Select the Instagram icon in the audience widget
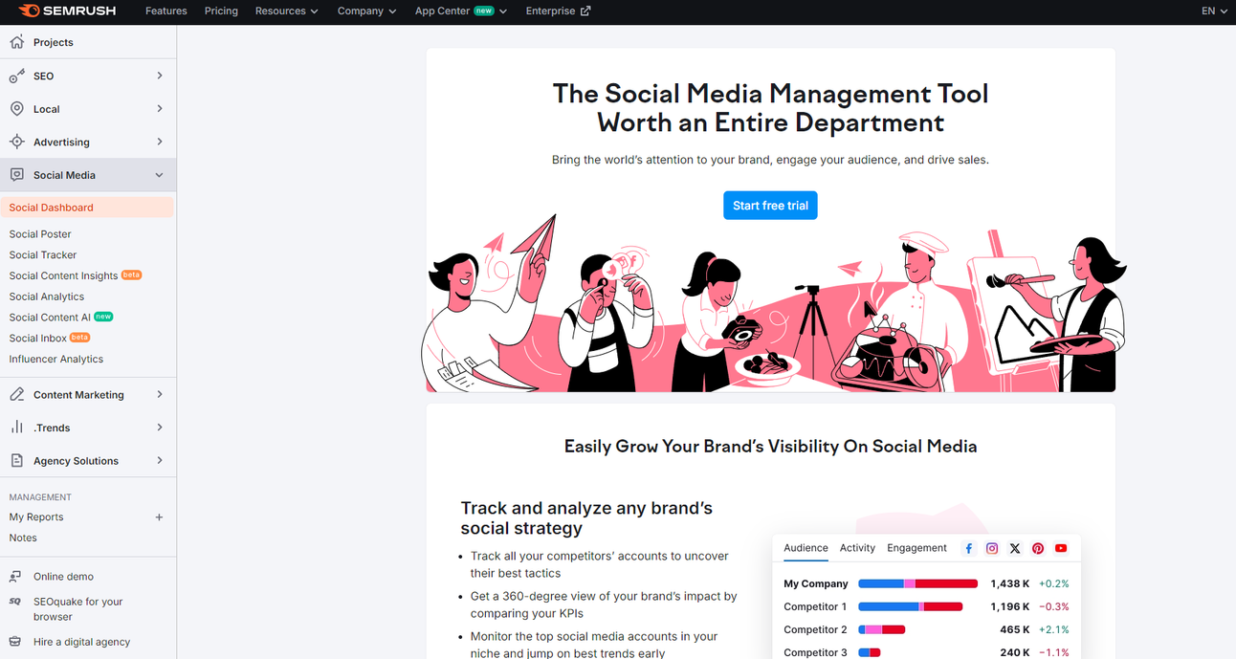1236x659 pixels. 991,548
